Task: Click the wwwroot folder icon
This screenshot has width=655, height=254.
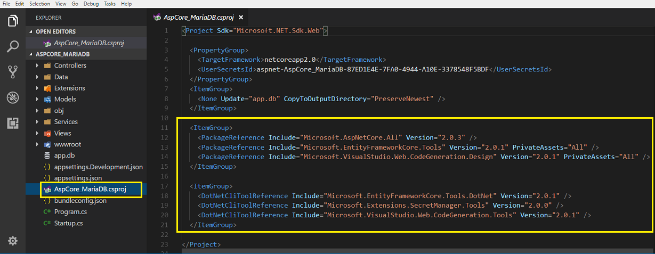Action: [x=47, y=144]
